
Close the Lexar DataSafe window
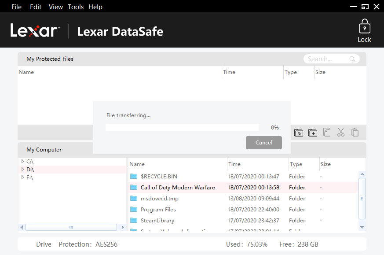(x=377, y=7)
